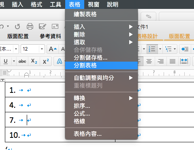Click the ruler tab selector icon

[x=4, y=73]
